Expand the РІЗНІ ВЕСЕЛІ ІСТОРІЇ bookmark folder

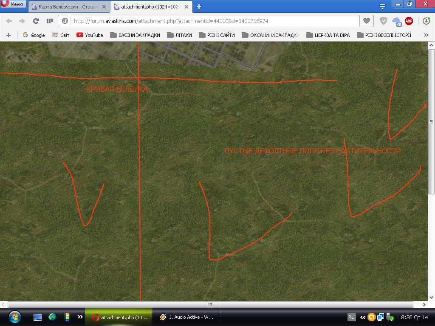[x=384, y=35]
